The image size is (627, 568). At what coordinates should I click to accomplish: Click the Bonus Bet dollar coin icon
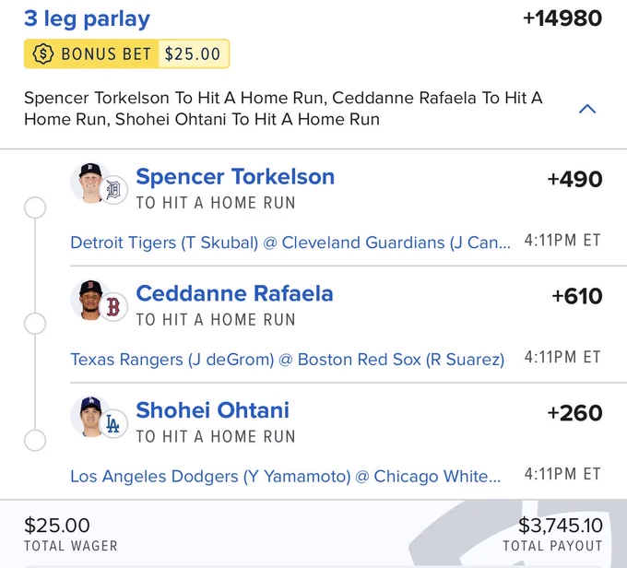click(x=43, y=53)
